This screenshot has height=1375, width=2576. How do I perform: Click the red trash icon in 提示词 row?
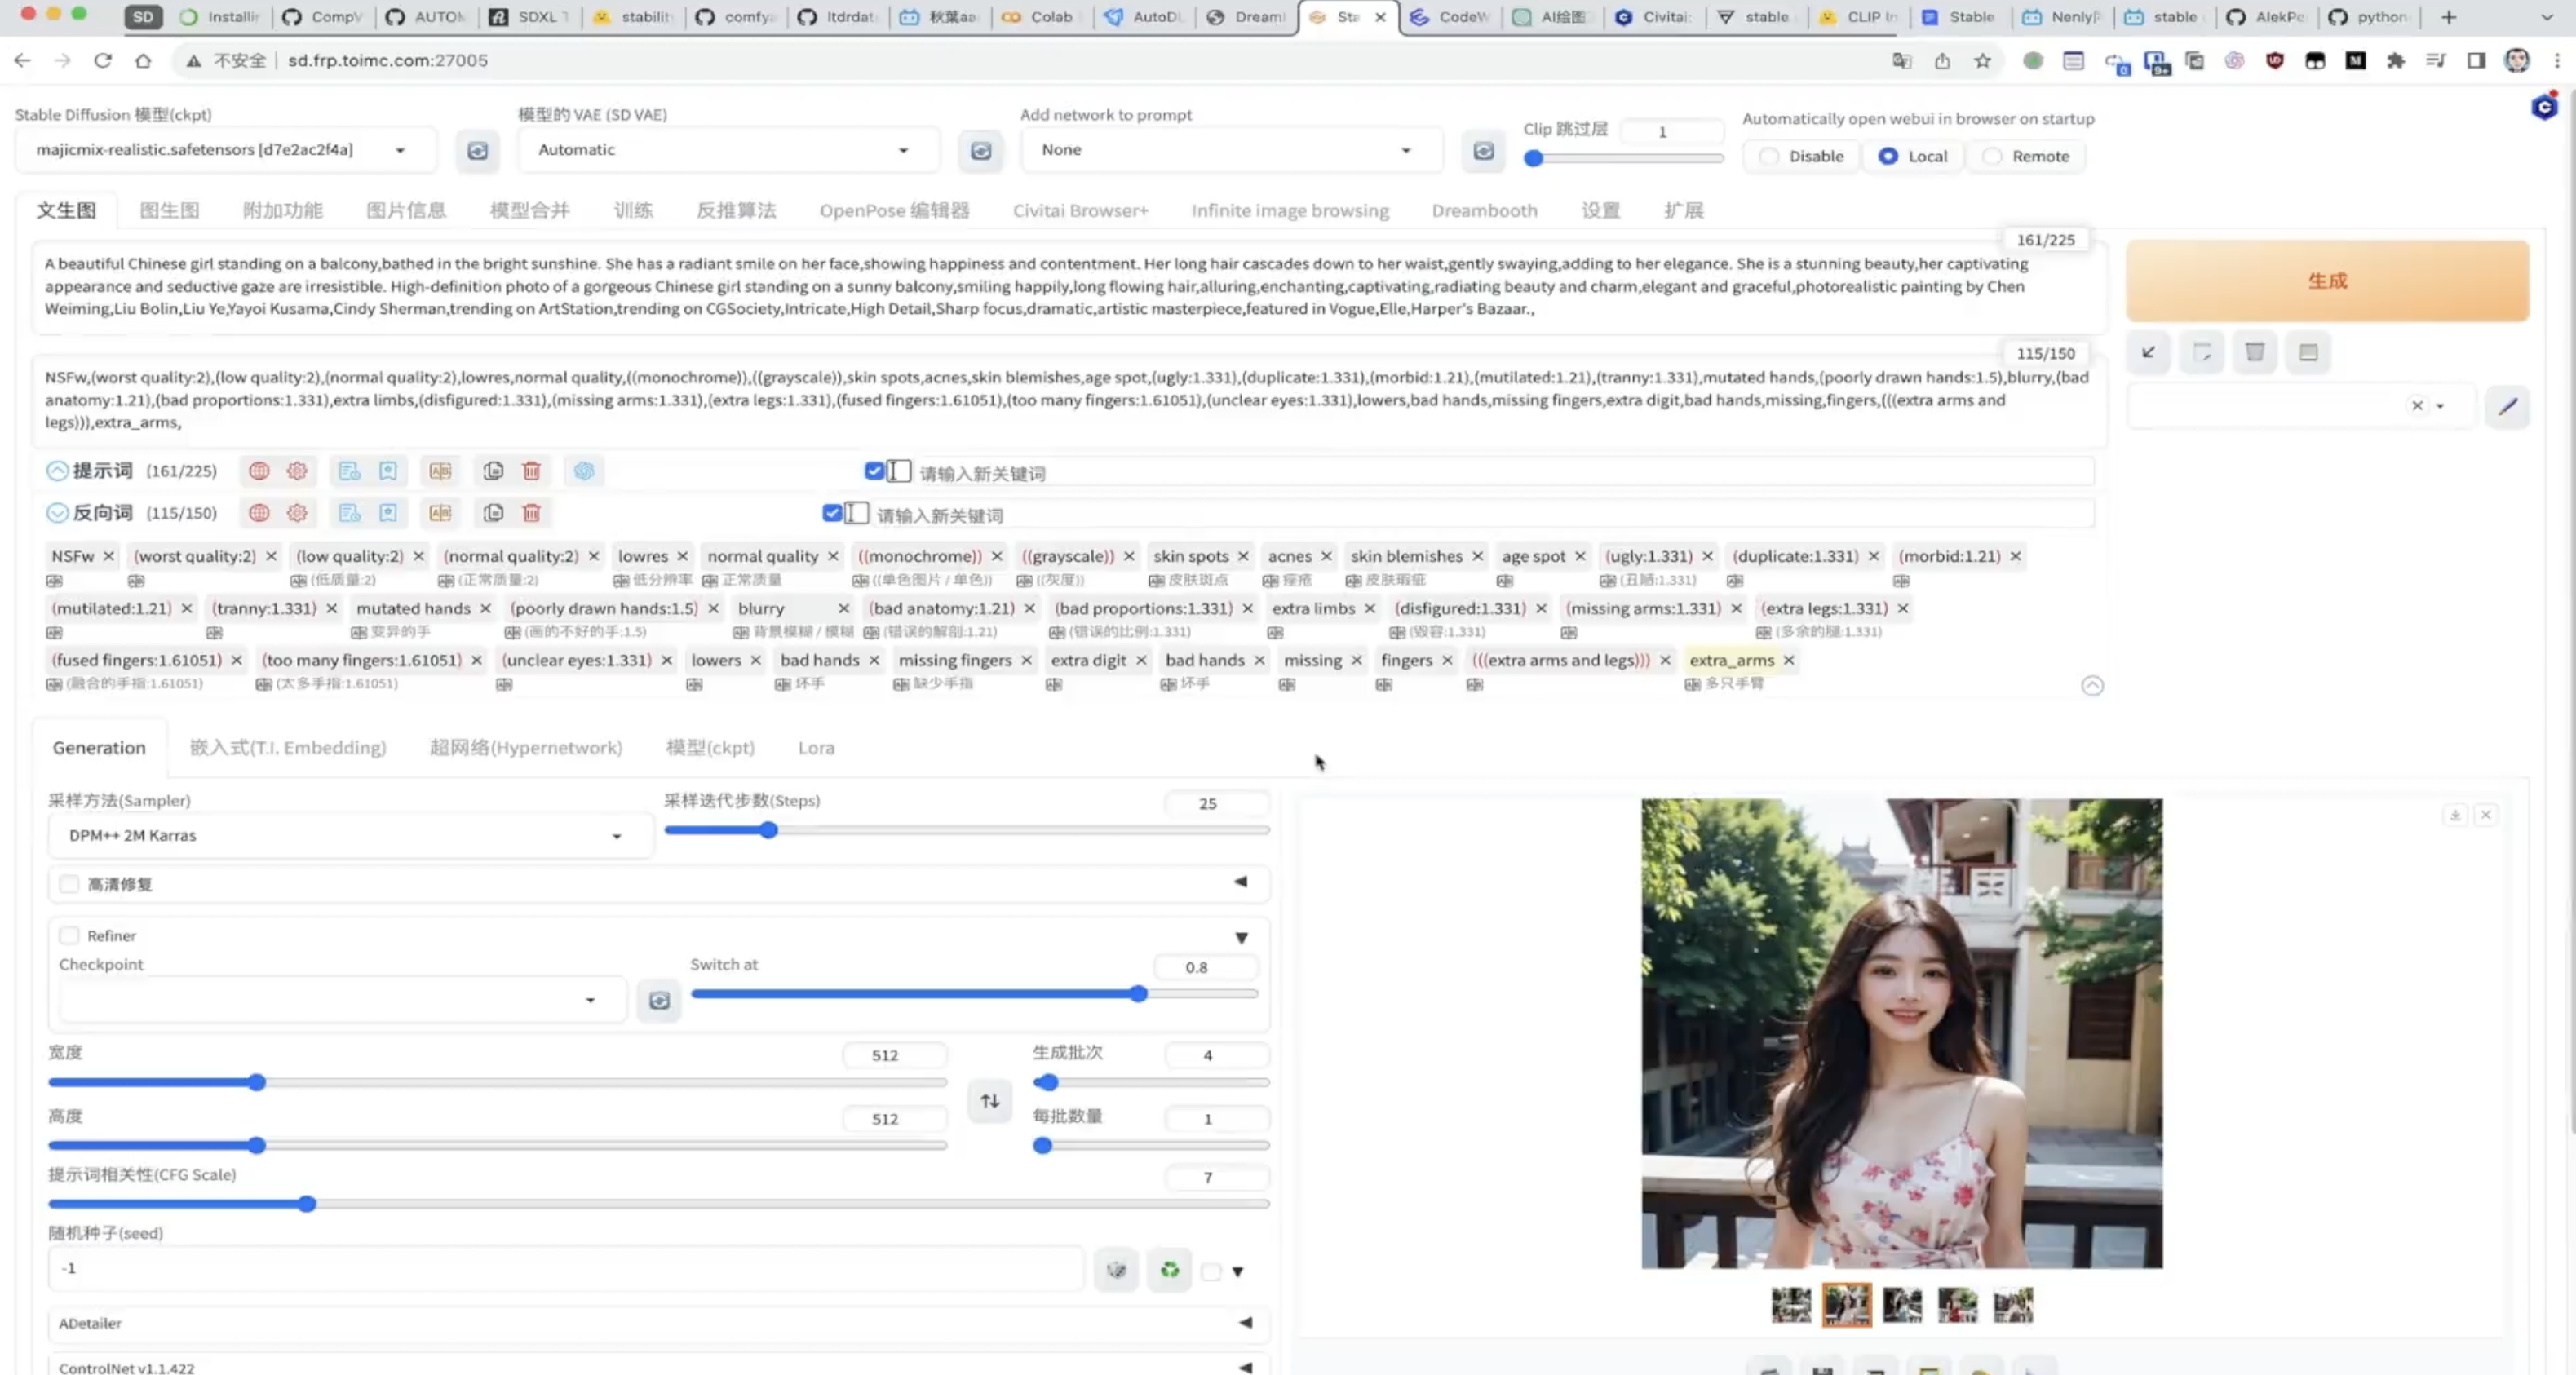click(532, 471)
